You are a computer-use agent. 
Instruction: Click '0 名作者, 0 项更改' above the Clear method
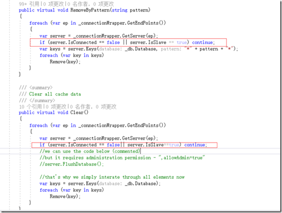(x=93, y=106)
